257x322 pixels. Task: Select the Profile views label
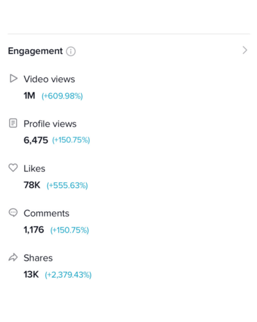click(x=50, y=124)
